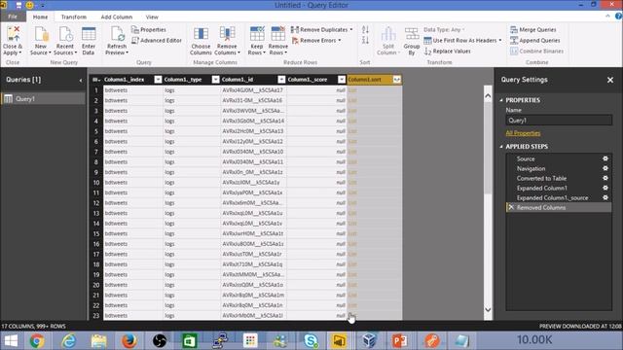Viewport: 623px width, 350px height.
Task: Open filter dropdown for Column1._id
Action: [281, 80]
